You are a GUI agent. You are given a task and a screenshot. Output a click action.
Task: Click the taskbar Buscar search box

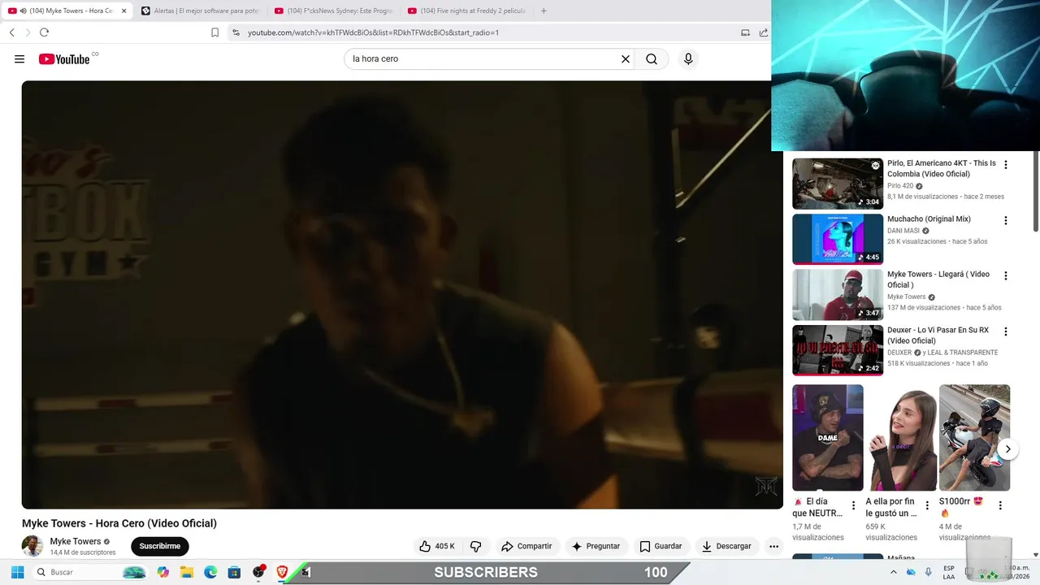click(89, 572)
